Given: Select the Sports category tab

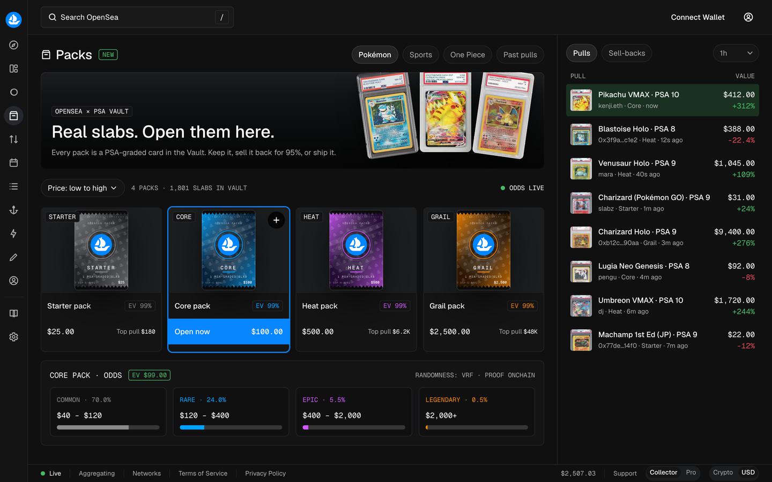Looking at the screenshot, I should point(421,55).
